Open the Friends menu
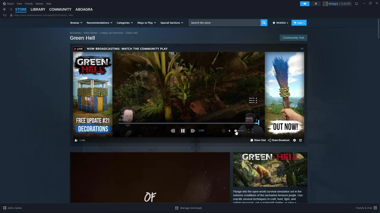Image resolution: width=380 pixels, height=213 pixels. click(29, 4)
